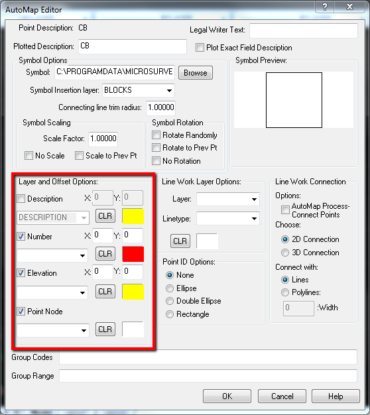This screenshot has height=415, width=370.
Task: Close the AutoMap Editor dialog
Action: [349, 7]
